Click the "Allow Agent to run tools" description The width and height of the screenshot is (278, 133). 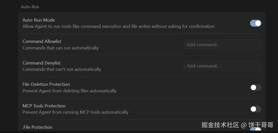(x=118, y=26)
